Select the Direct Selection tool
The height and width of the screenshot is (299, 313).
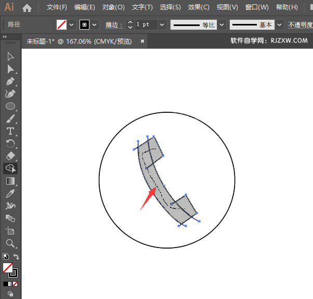click(10, 69)
